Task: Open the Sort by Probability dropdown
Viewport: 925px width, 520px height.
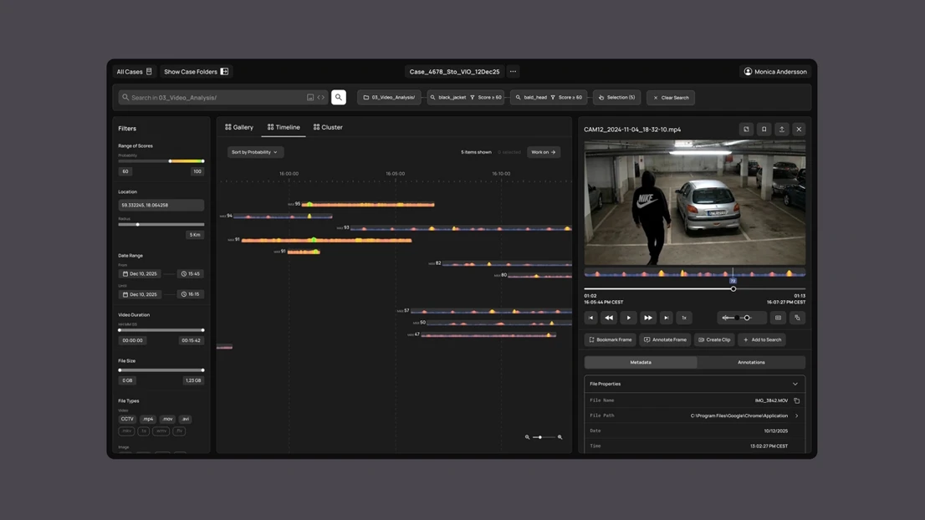Action: pyautogui.click(x=255, y=152)
